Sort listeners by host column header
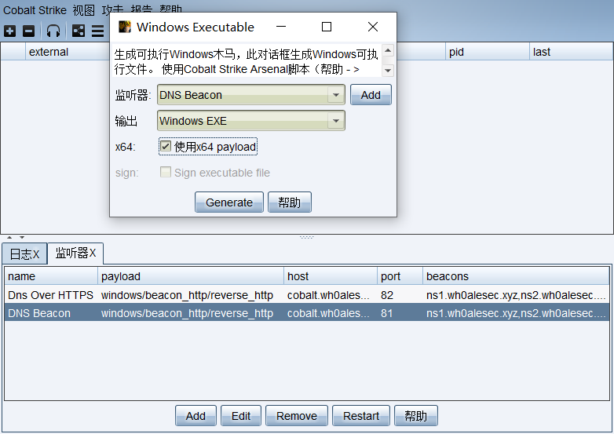This screenshot has width=614, height=434. [x=331, y=276]
